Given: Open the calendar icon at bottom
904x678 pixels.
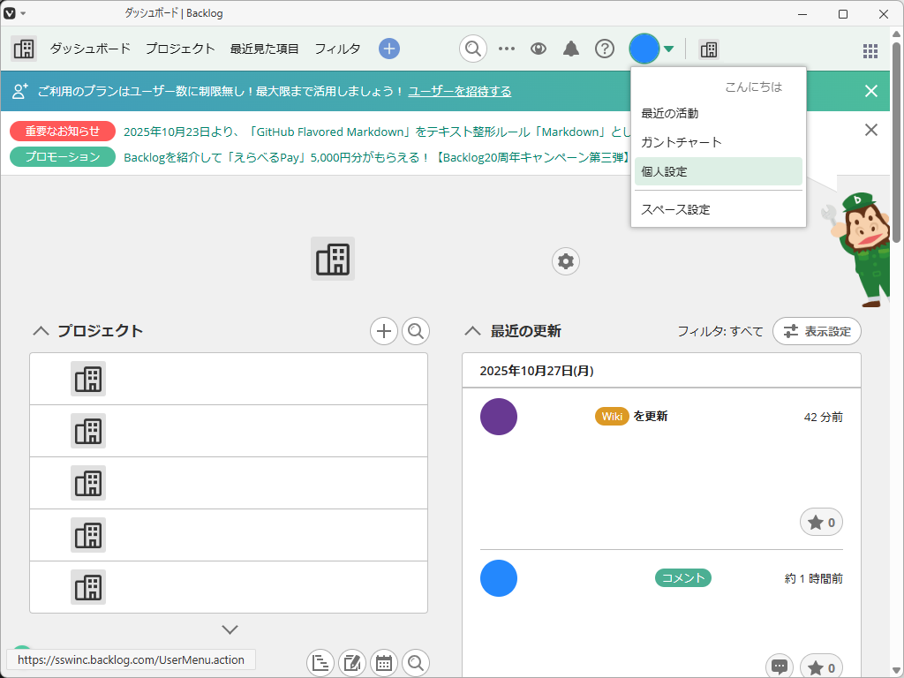Looking at the screenshot, I should pos(384,663).
